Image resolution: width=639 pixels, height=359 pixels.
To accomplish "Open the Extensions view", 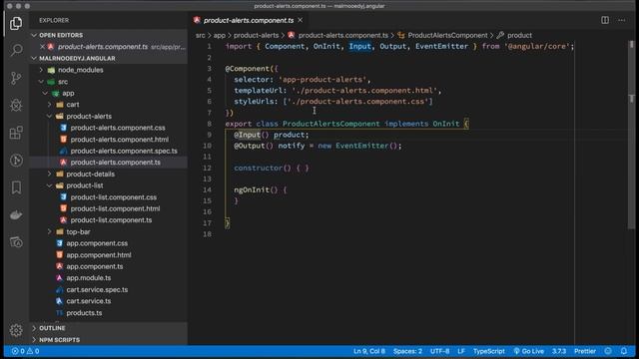I will coord(16,133).
